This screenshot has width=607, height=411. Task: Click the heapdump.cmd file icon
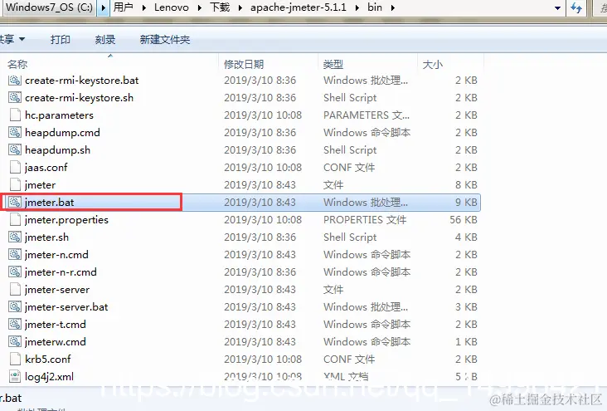[15, 133]
